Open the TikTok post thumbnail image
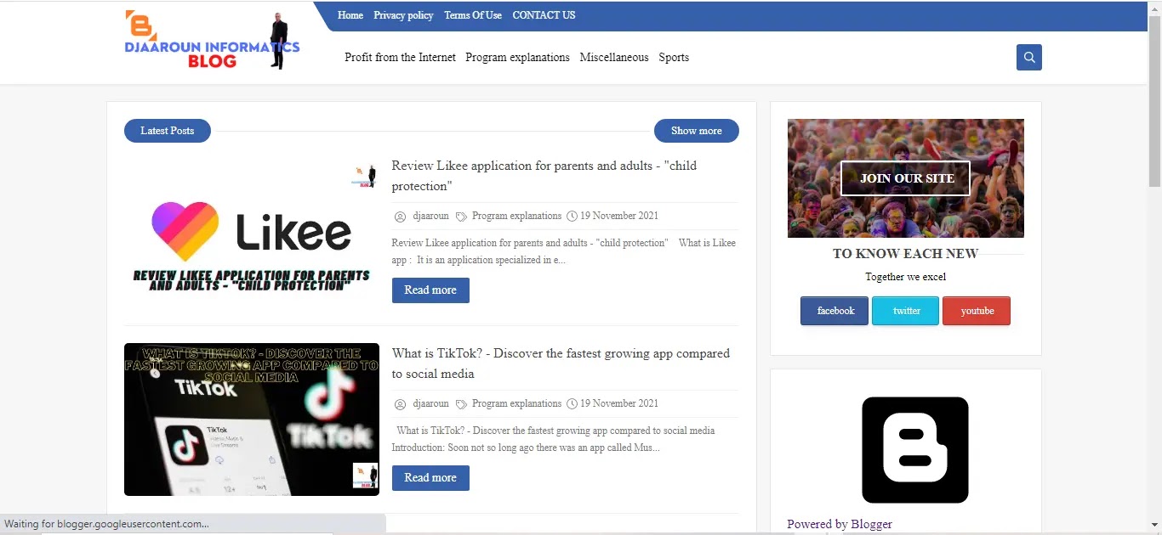The image size is (1162, 535). [252, 420]
